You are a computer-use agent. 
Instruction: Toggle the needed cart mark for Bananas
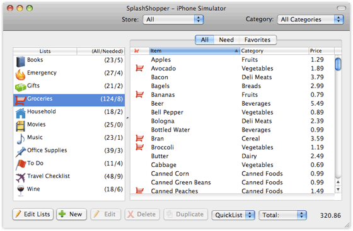tap(139, 94)
